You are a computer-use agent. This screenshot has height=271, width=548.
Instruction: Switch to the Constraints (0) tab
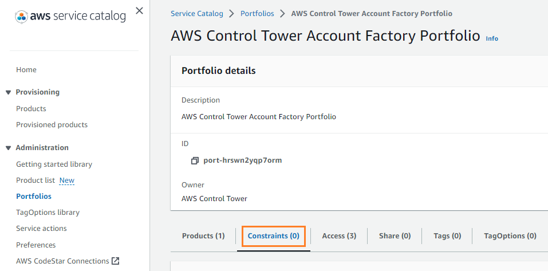(274, 235)
